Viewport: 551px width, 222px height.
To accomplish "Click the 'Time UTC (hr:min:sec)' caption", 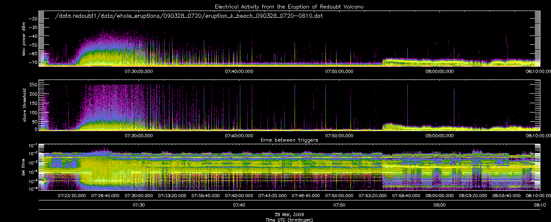I will coord(289,219).
